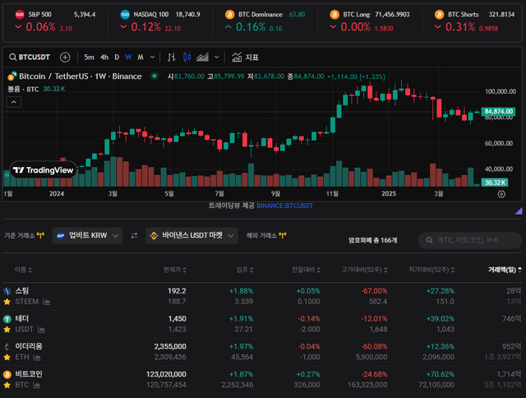Toggle favorite star for ETH
Screen dimensions: 526x398
point(7,358)
